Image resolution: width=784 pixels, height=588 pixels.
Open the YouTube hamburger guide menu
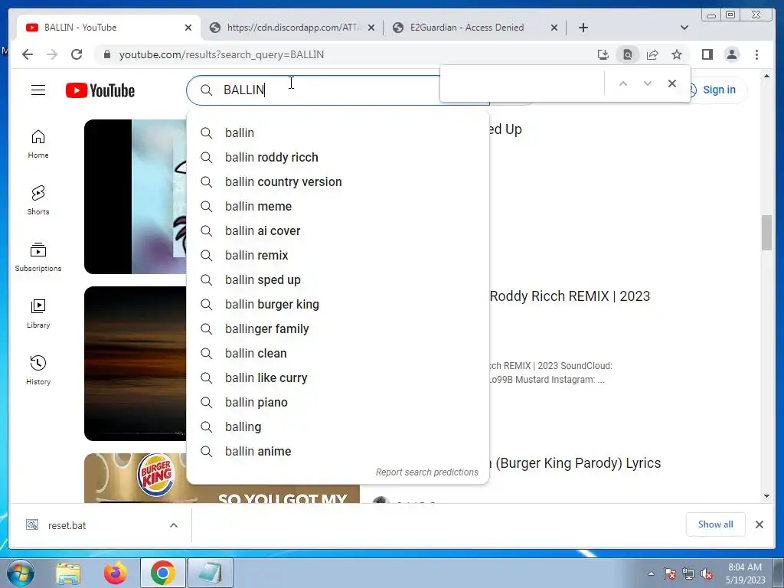tap(38, 90)
